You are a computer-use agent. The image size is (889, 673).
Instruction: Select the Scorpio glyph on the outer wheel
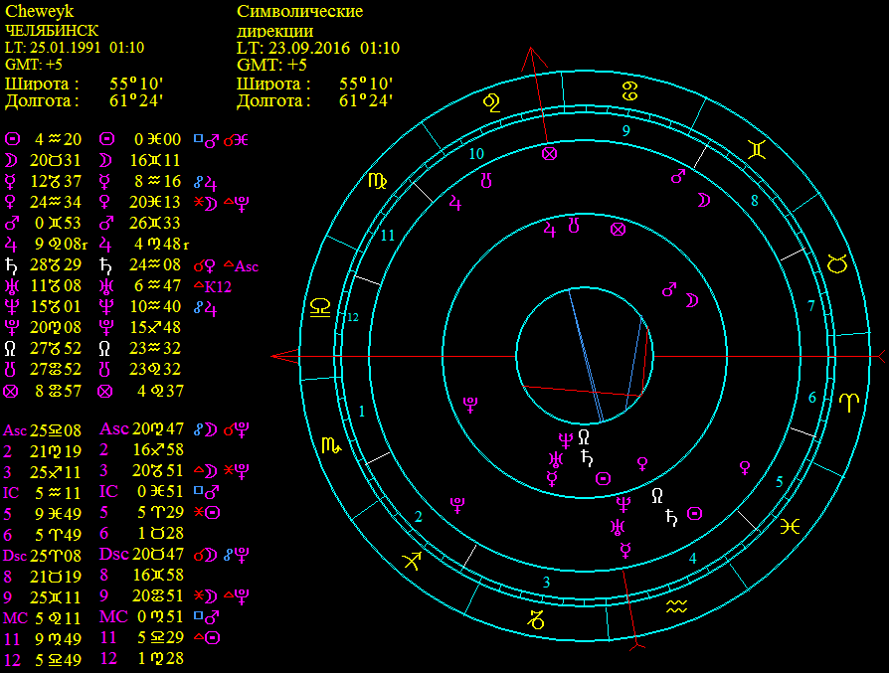(x=332, y=445)
